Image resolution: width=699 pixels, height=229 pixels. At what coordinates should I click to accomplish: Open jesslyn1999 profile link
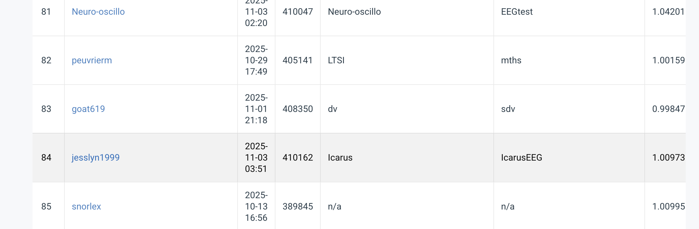point(96,157)
